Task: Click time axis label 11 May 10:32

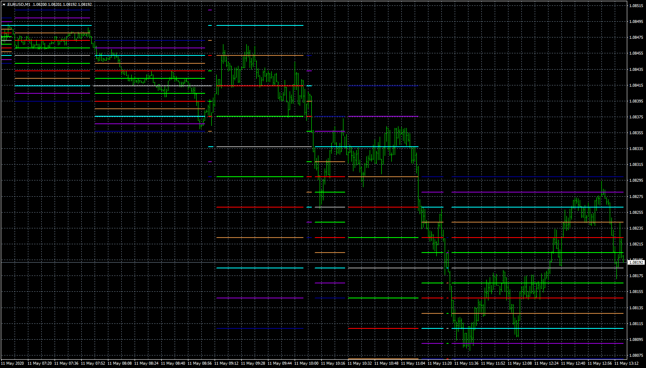Action: (x=360, y=363)
